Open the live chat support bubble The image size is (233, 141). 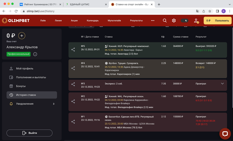[225, 134]
